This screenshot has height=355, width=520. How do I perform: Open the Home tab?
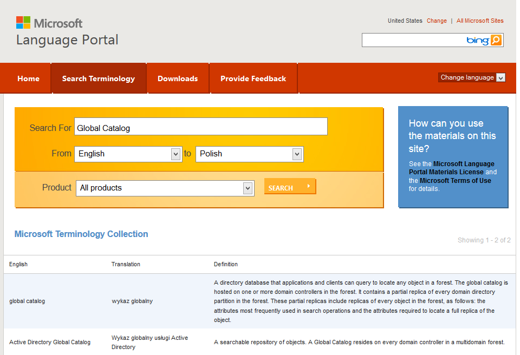pos(28,78)
